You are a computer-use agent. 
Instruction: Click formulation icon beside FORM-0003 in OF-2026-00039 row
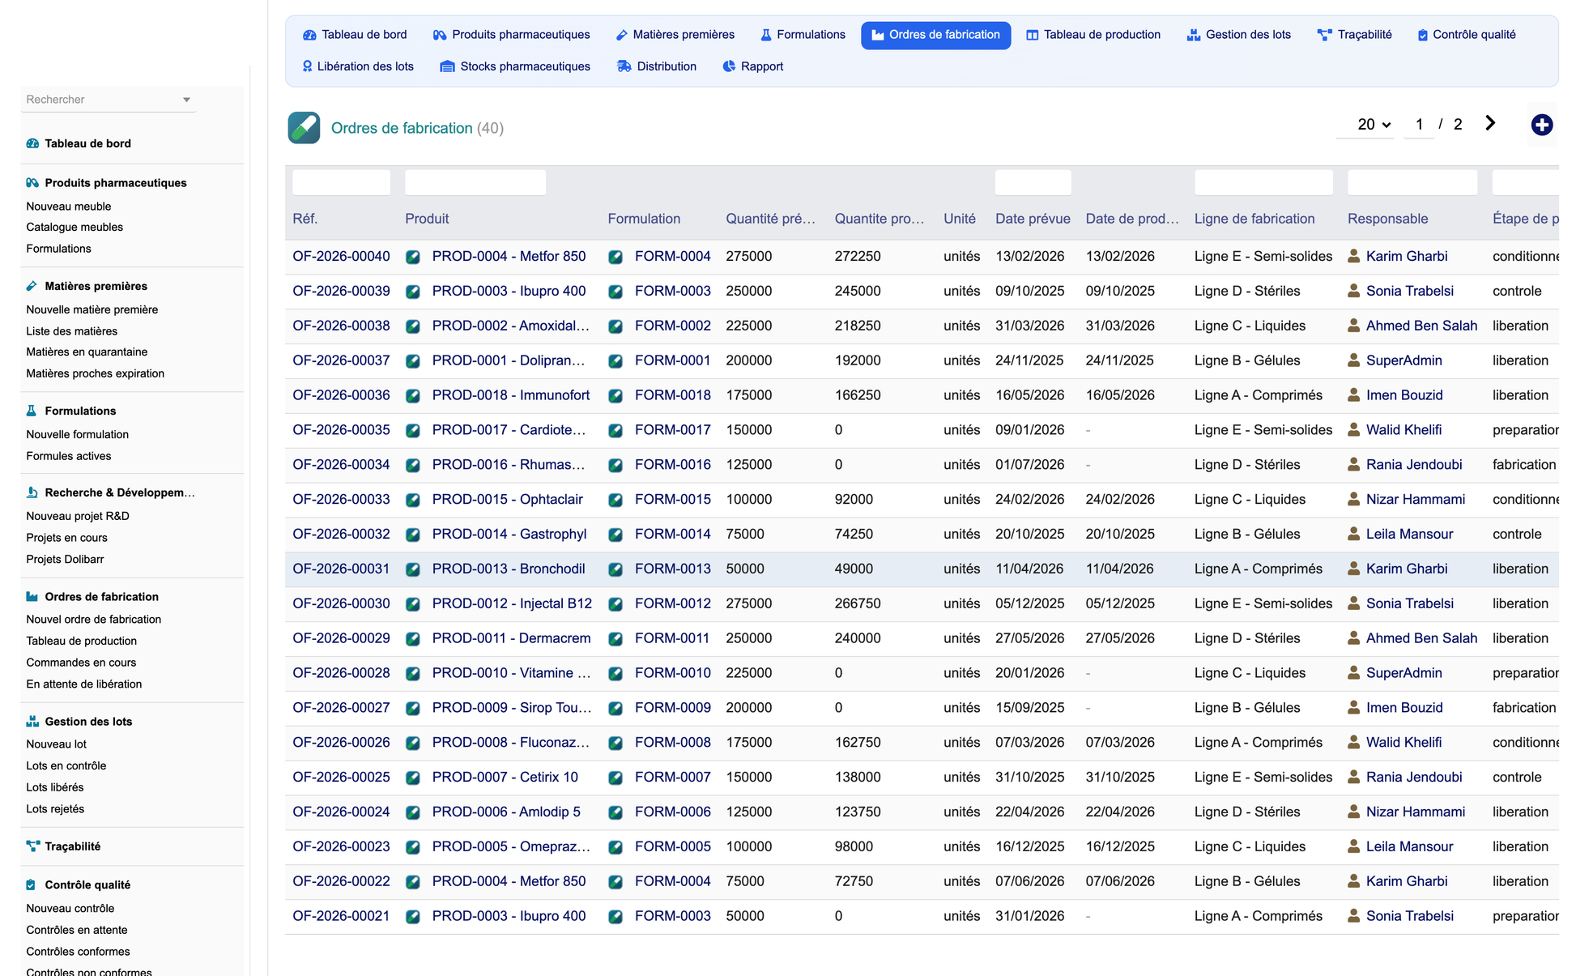point(615,292)
